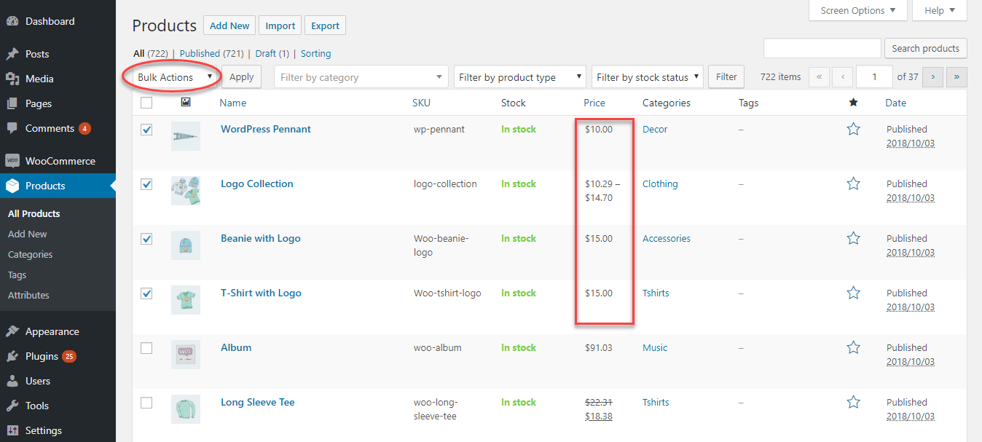Image resolution: width=982 pixels, height=442 pixels.
Task: Open the Sorting view link
Action: pos(315,53)
